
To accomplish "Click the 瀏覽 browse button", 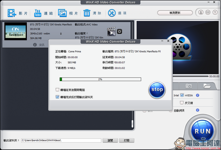I will coord(110,140).
